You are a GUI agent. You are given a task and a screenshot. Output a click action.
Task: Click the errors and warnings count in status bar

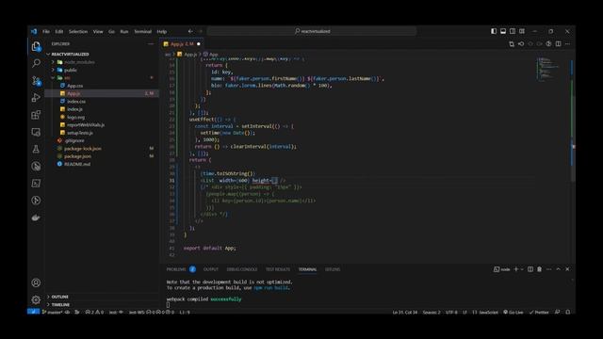pyautogui.click(x=94, y=312)
